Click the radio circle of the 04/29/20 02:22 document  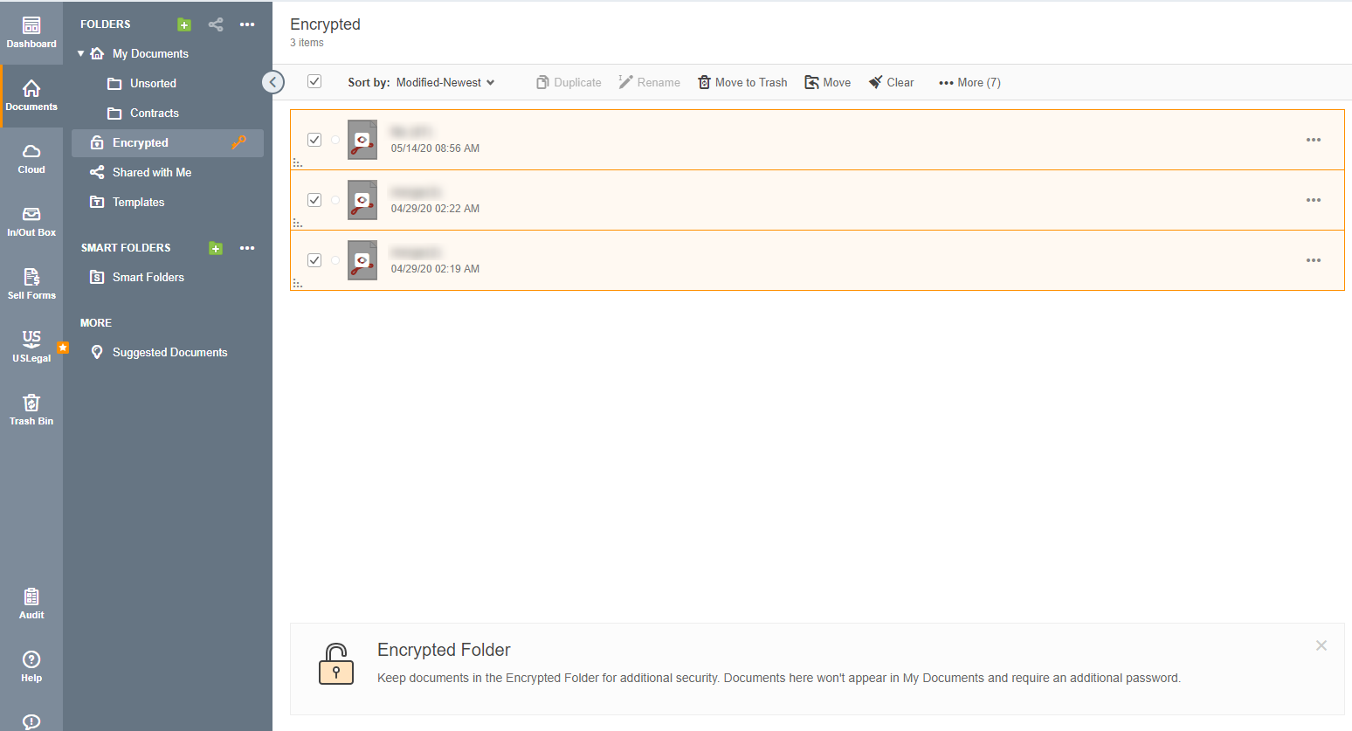click(x=335, y=200)
